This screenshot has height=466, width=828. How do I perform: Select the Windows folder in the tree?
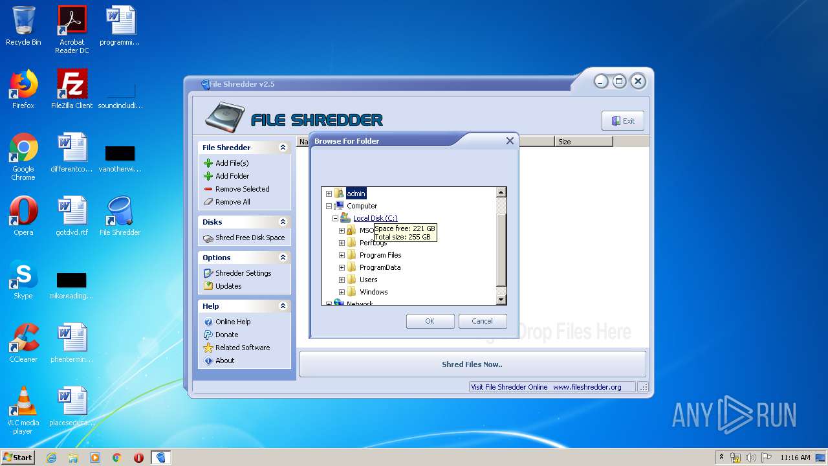(x=374, y=292)
